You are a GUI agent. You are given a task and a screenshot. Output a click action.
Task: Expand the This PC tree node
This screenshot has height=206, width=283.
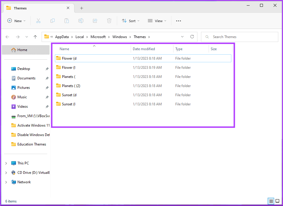[6, 163]
